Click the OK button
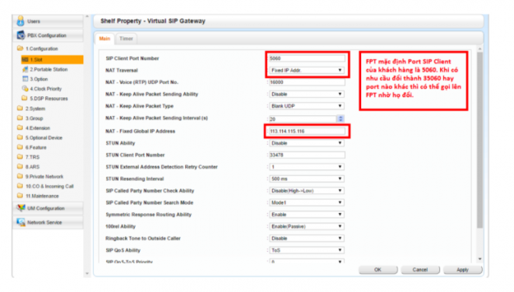The width and height of the screenshot is (514, 292). pos(377,269)
